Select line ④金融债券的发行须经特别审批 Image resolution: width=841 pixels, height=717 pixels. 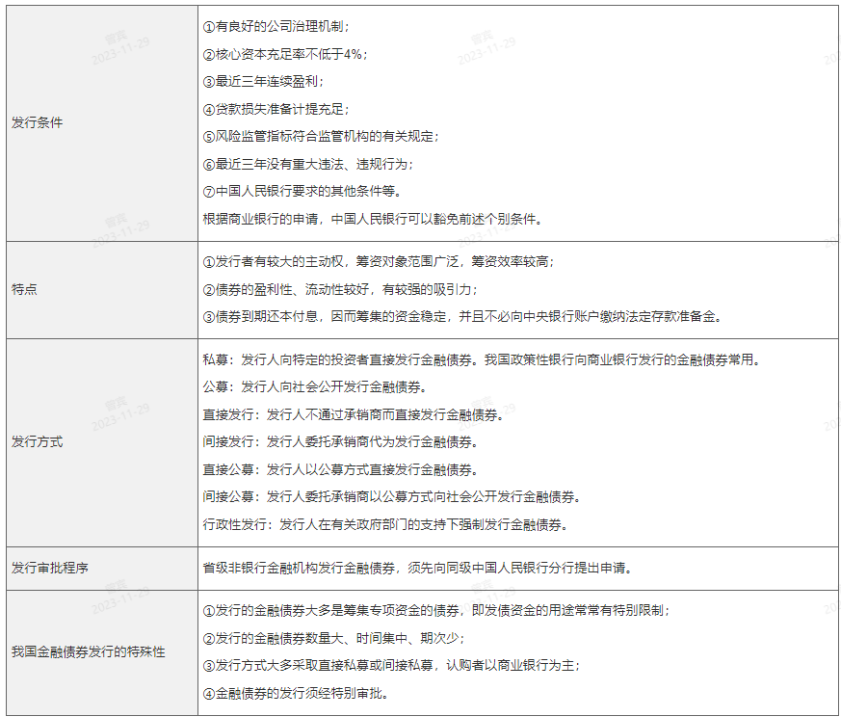click(296, 694)
